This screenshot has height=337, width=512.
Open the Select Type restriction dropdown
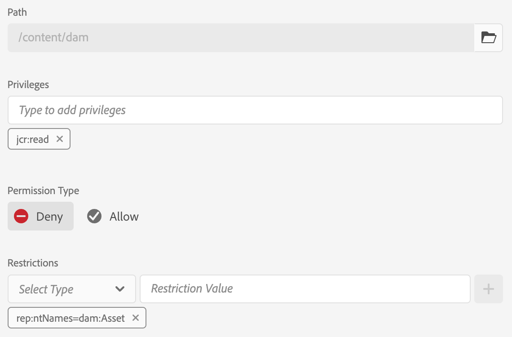coord(72,289)
